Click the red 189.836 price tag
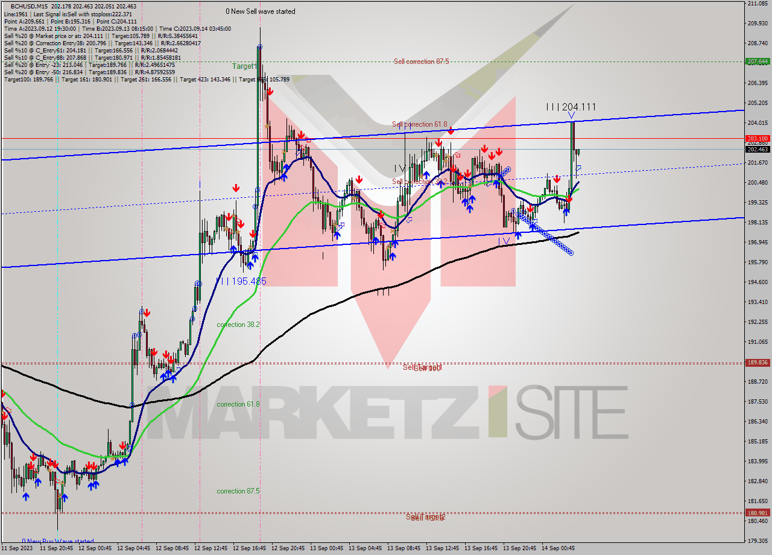The image size is (772, 555). coord(758,363)
